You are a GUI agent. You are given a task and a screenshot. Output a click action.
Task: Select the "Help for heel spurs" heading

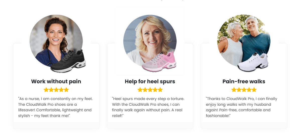(150, 81)
